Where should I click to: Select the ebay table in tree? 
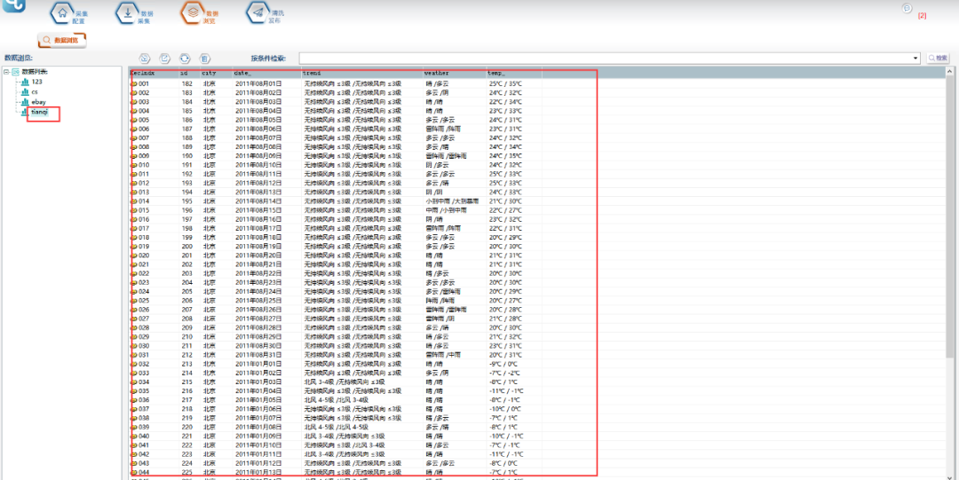38,102
